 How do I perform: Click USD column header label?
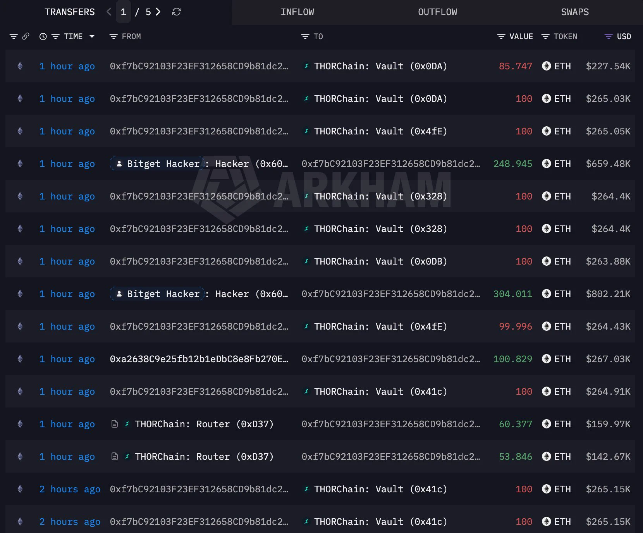click(624, 36)
